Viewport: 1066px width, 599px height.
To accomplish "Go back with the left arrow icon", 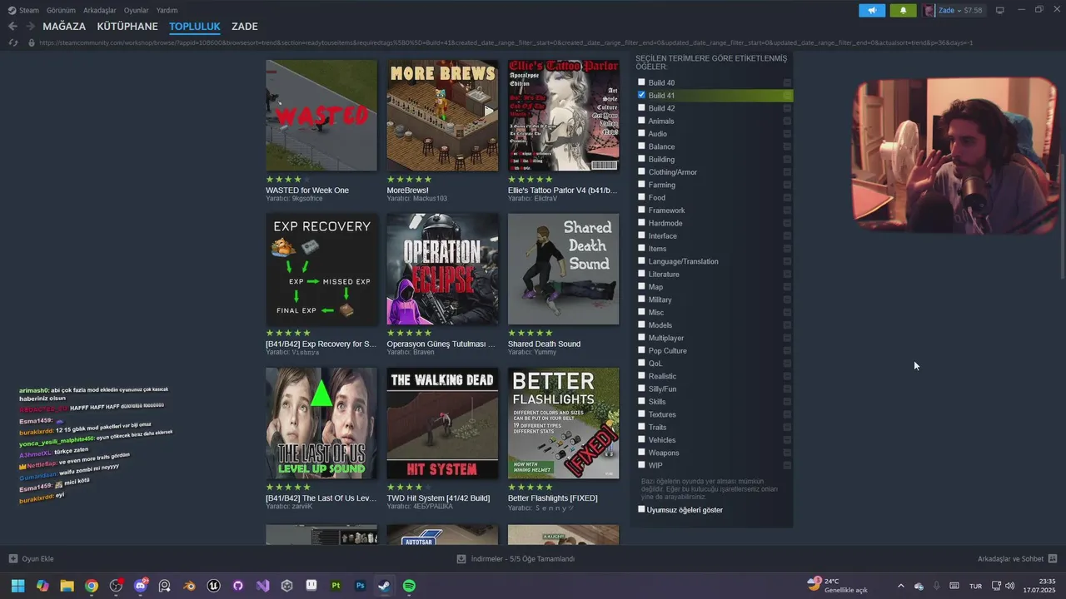I will click(x=12, y=27).
